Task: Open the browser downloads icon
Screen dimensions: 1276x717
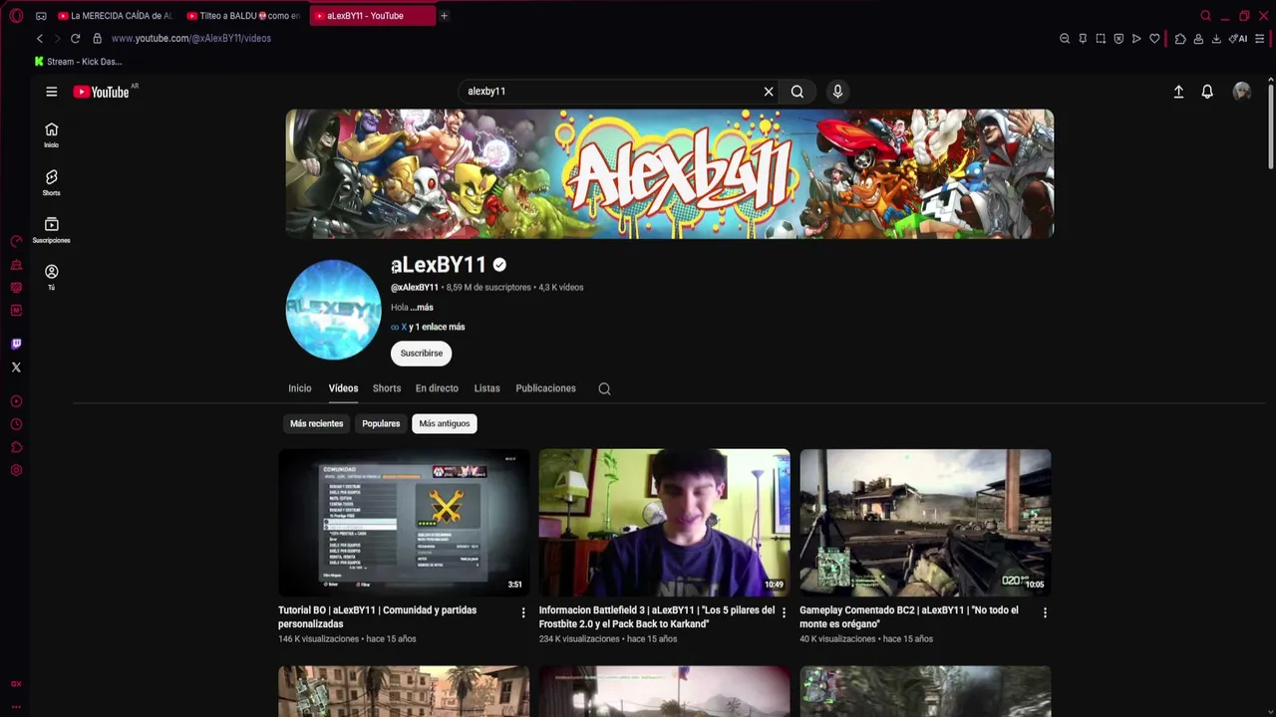Action: click(1216, 39)
